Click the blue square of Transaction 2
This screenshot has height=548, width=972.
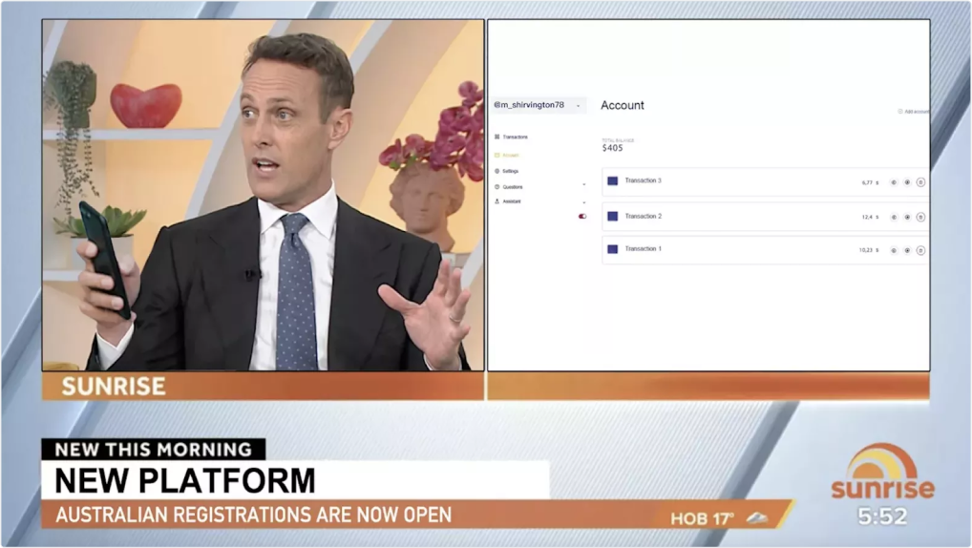(x=612, y=217)
